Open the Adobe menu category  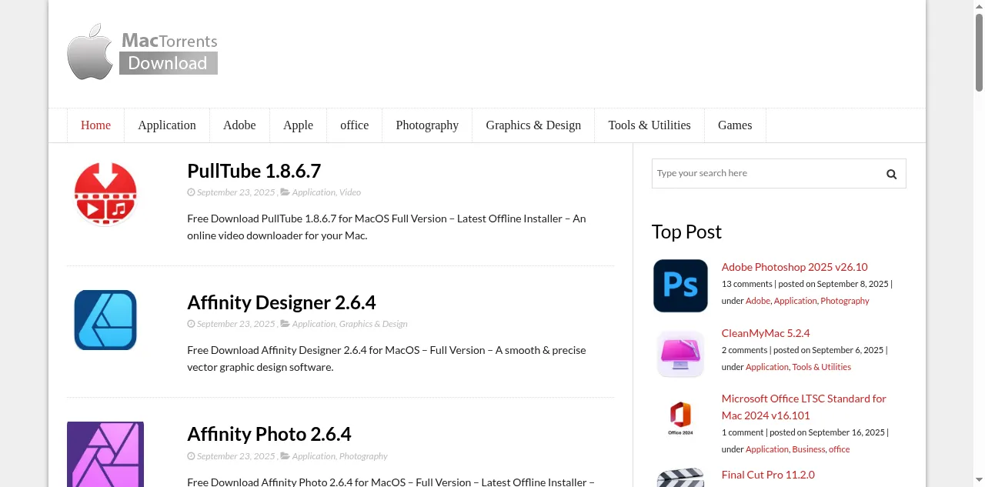(239, 125)
